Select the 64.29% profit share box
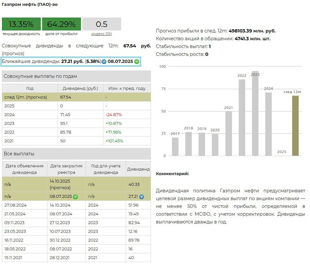Viewport: 310px width, 264px height. (x=61, y=24)
